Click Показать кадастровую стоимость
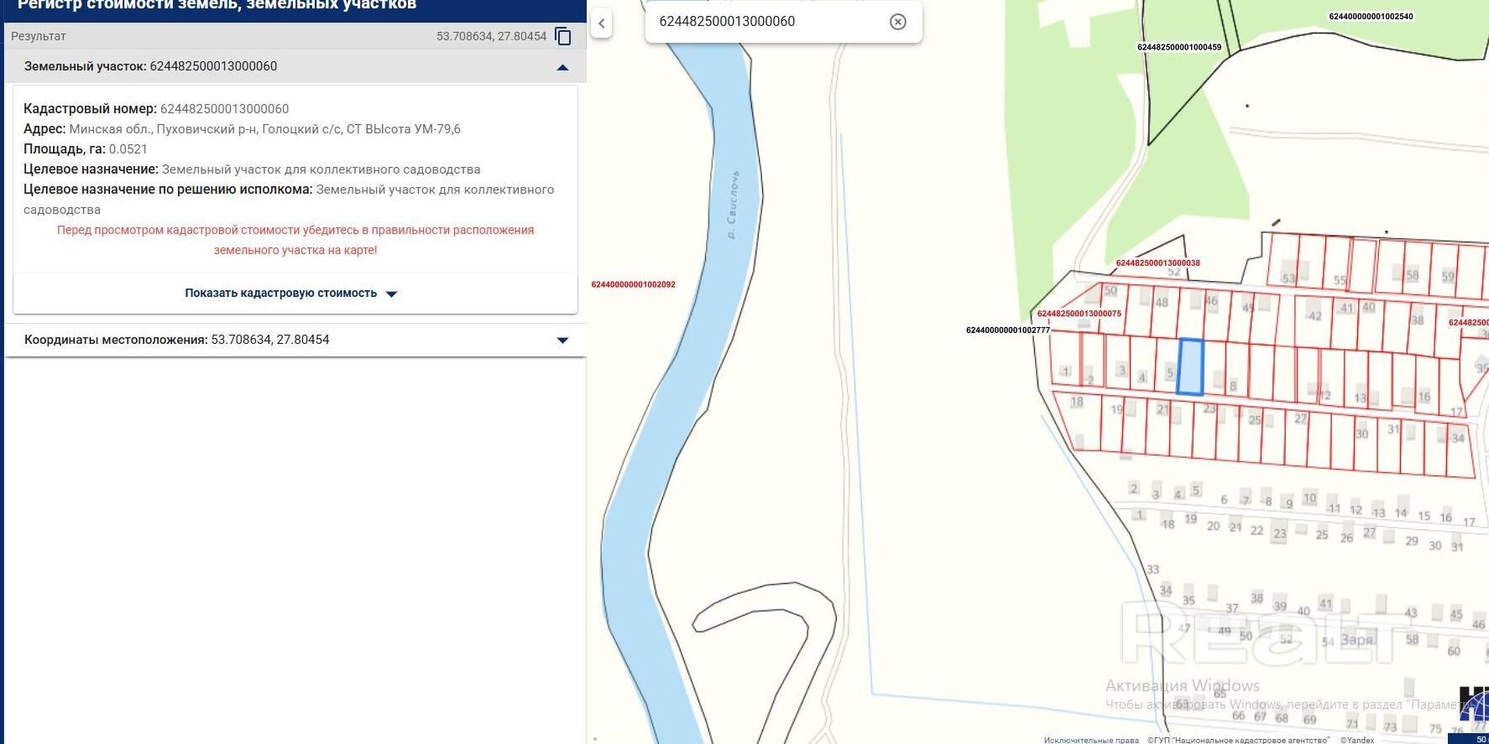The image size is (1489, 744). click(290, 294)
